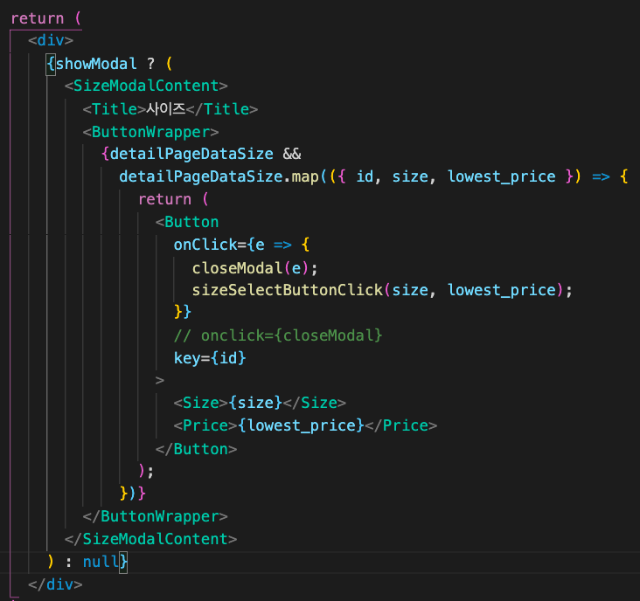Click the opening SizeModalContent tag

146,86
